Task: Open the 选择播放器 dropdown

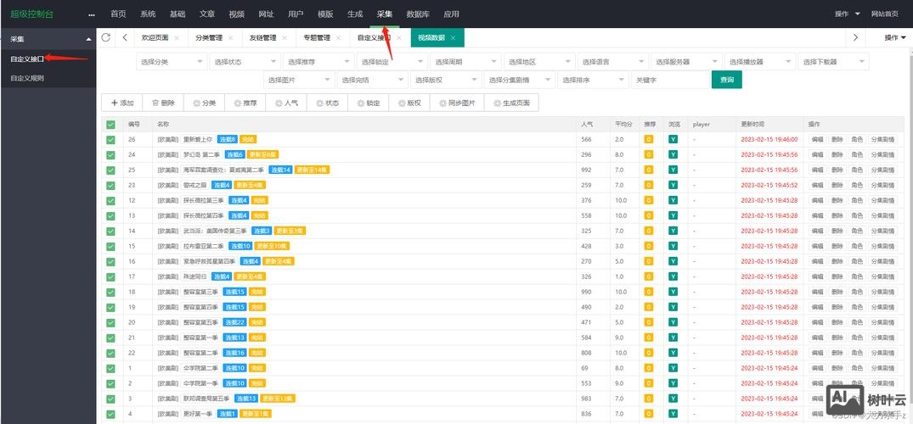Action: coord(760,62)
